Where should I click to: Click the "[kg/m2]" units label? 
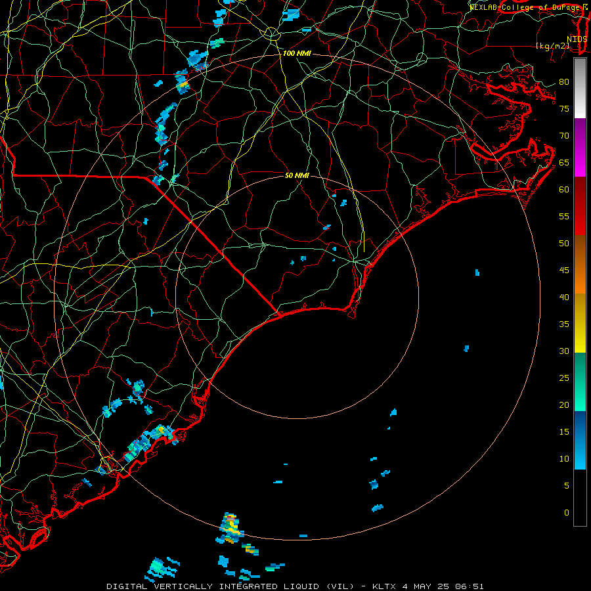552,46
